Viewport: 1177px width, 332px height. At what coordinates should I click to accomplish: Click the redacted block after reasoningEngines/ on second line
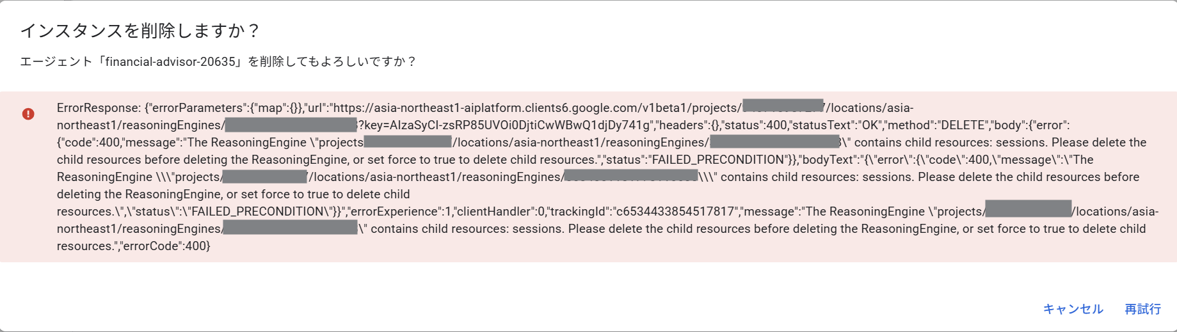click(x=291, y=125)
